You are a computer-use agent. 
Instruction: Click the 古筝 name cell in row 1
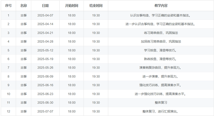[24, 15]
